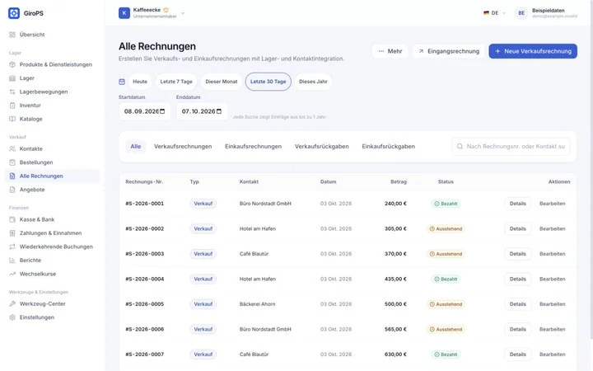
Task: Open the DE language dropdown
Action: tap(495, 13)
